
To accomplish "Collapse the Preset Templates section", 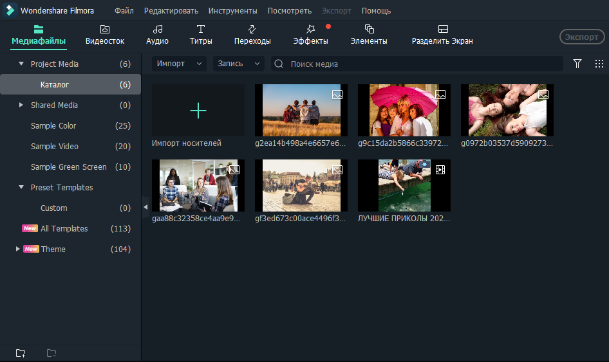I will (21, 187).
